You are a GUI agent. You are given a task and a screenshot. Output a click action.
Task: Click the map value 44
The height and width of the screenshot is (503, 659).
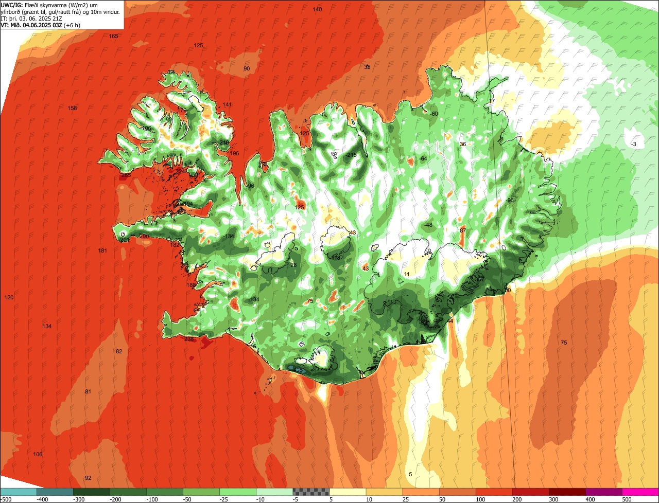tap(450, 321)
